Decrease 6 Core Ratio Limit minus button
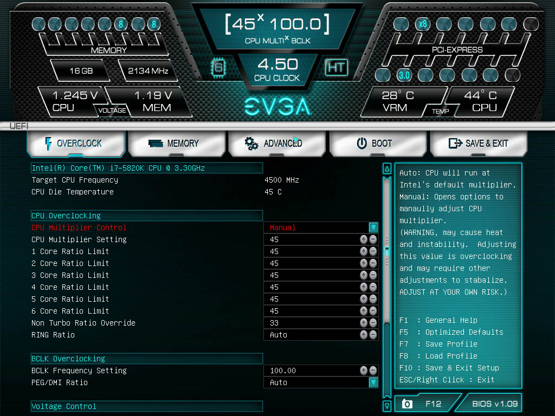This screenshot has height=416, width=555. click(373, 311)
